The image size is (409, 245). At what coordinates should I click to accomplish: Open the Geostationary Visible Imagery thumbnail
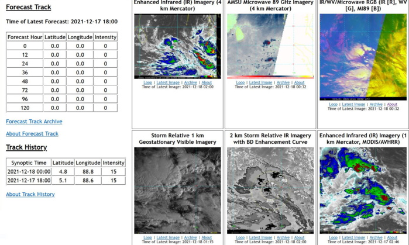click(177, 190)
